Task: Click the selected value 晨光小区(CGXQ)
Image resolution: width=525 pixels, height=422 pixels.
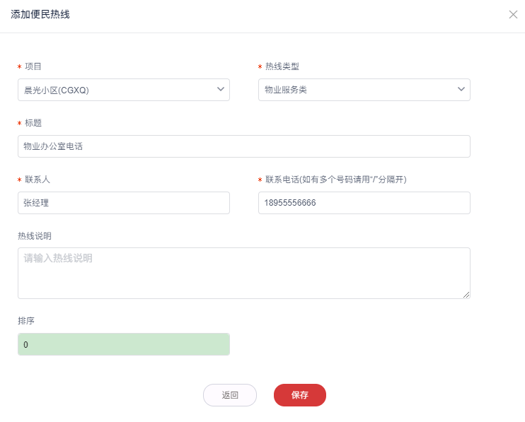Action: (57, 90)
